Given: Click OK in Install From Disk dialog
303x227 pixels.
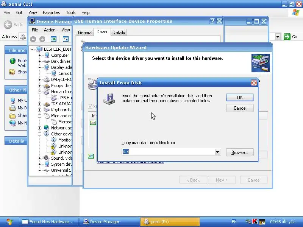Looking at the screenshot, I should coord(240,98).
